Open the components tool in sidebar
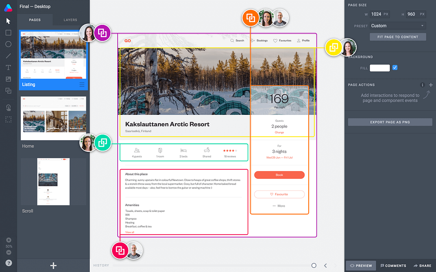 click(8, 91)
